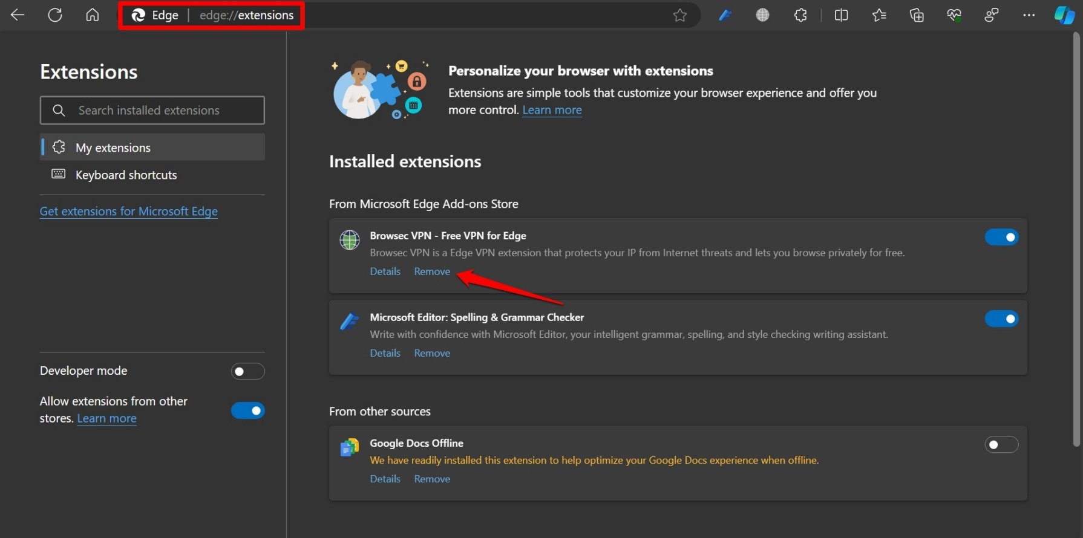
Task: Click the Google Docs Offline extension icon
Action: coord(350,447)
